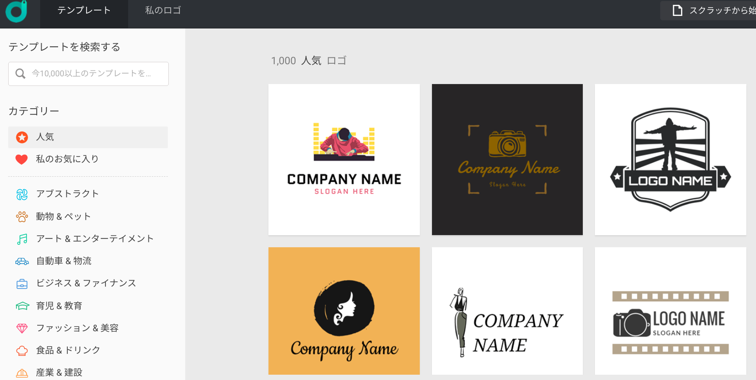
Task: Select the 産業 & 建設 category
Action: click(x=59, y=372)
